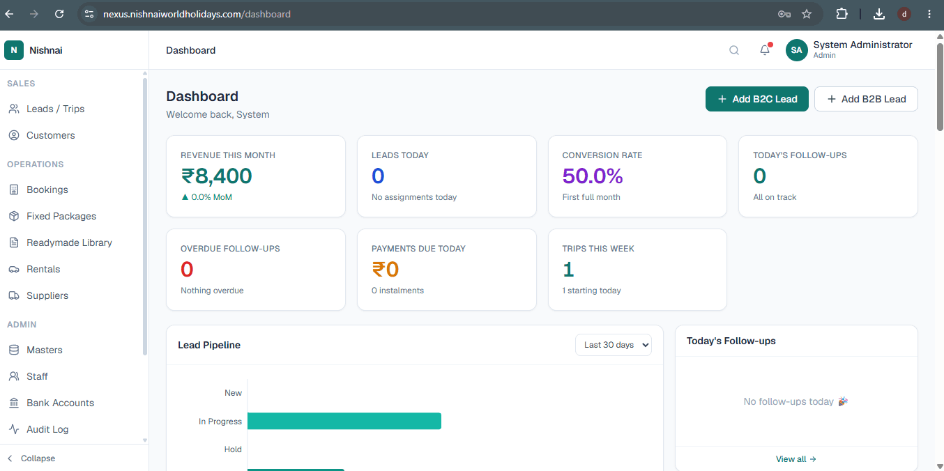The height and width of the screenshot is (471, 944).
Task: Click '0.0% MoM' text in revenue card
Action: (x=211, y=197)
